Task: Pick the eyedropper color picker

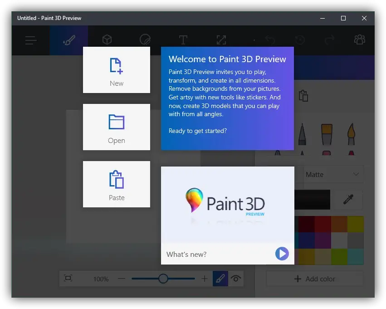Action: click(348, 200)
